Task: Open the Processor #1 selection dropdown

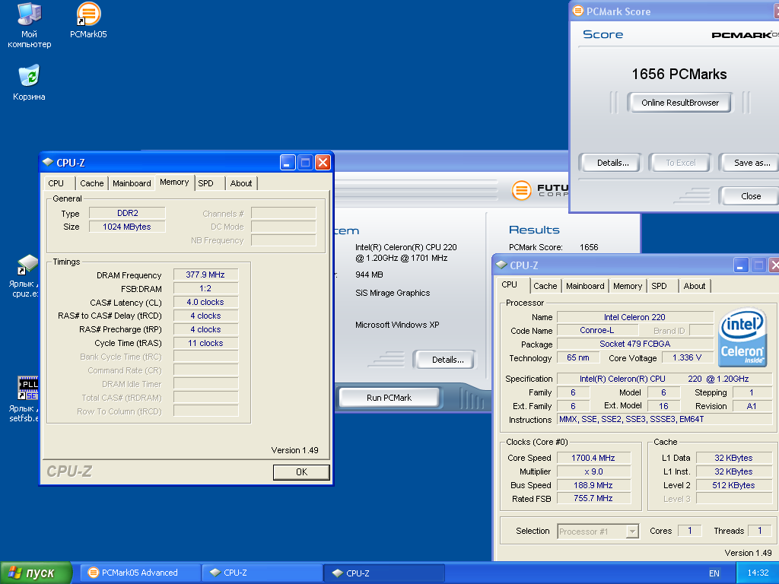Action: click(632, 532)
